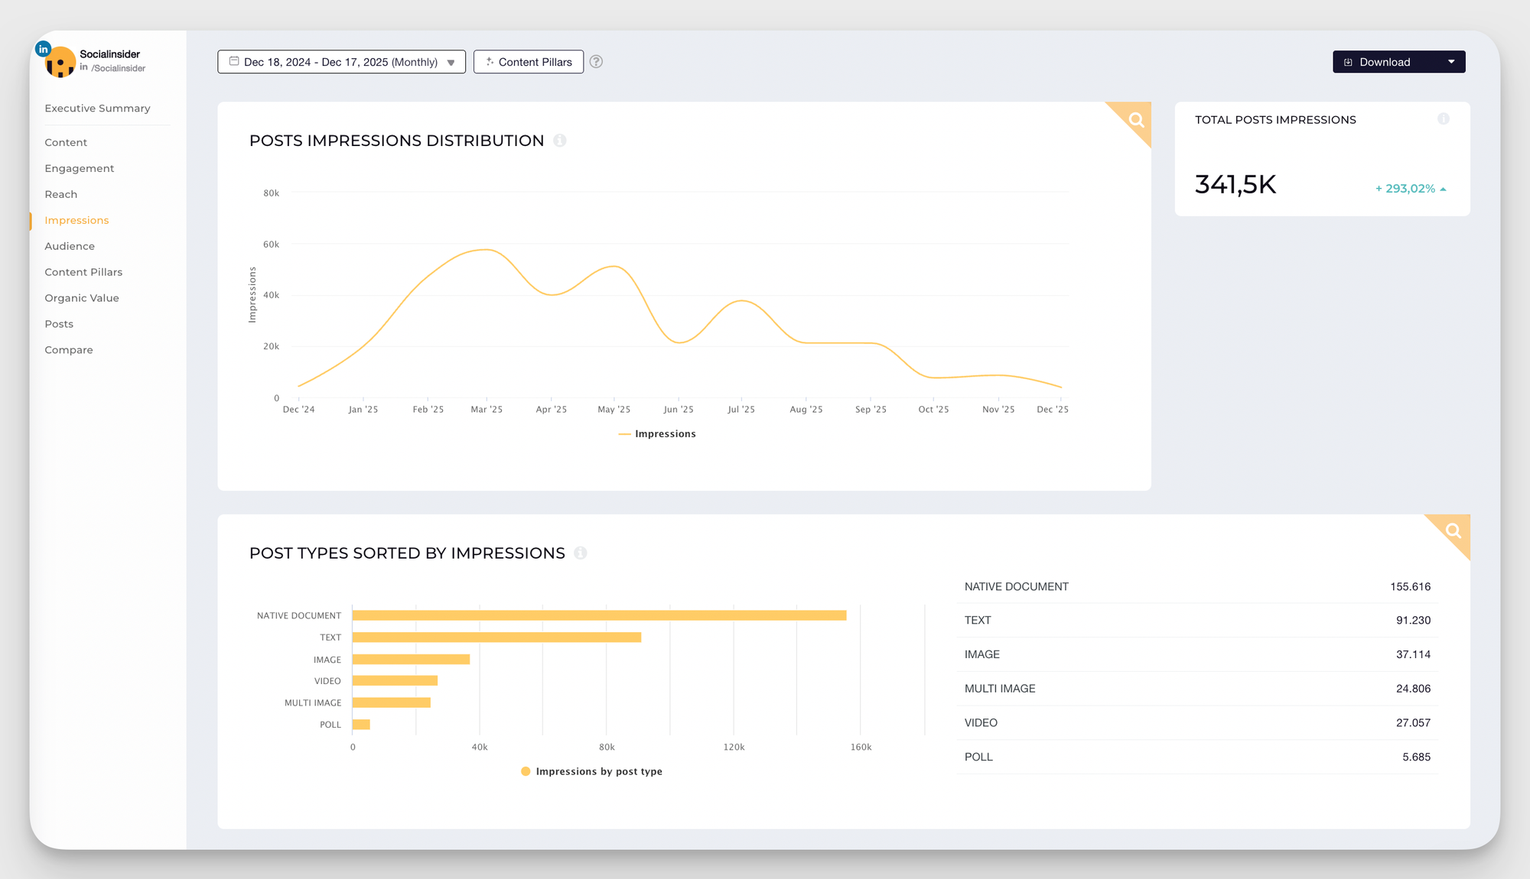The height and width of the screenshot is (879, 1530).
Task: Click info icon beside Posts Impressions Distribution title
Action: (560, 141)
